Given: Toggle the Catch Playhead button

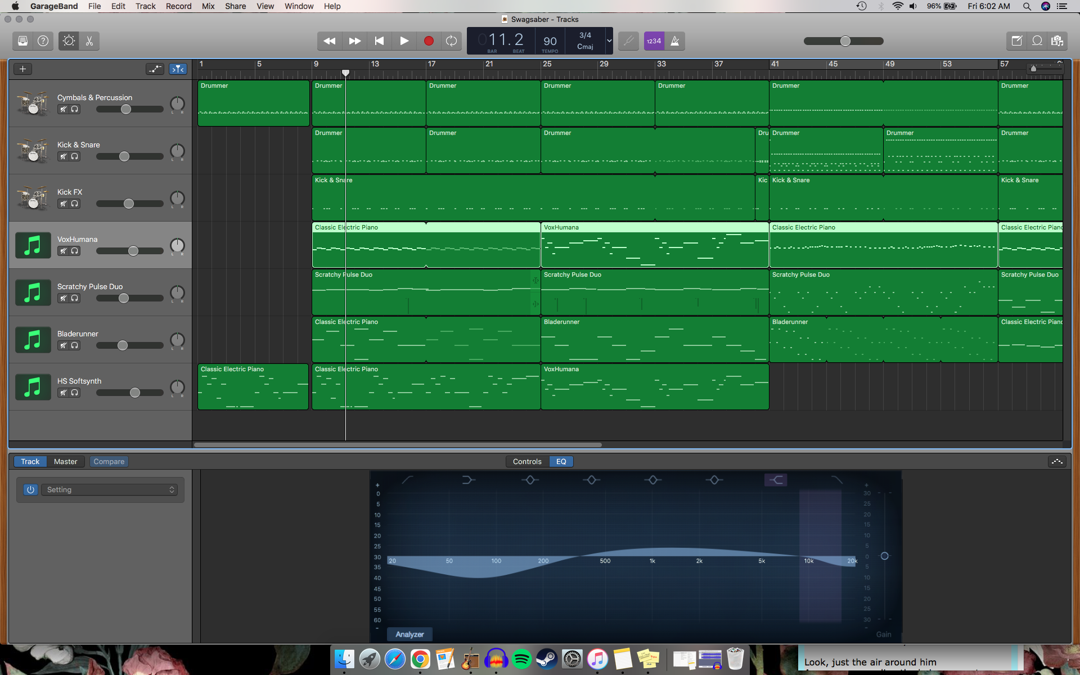Looking at the screenshot, I should click(x=178, y=69).
